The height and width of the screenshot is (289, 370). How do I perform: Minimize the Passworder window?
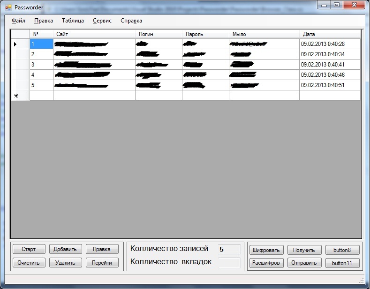click(324, 5)
